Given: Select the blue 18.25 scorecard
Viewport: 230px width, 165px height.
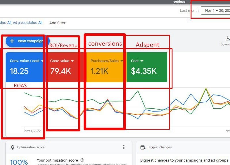Looking at the screenshot, I should click(x=24, y=70).
